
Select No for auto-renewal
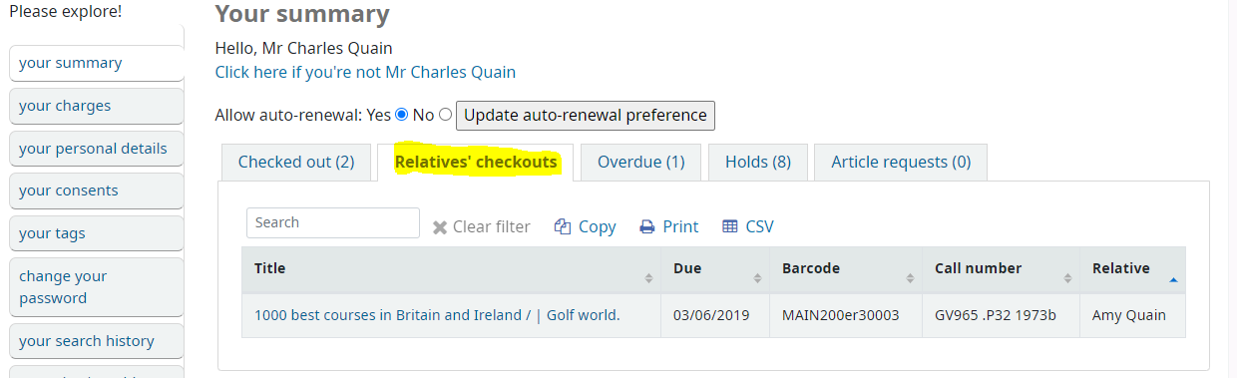pos(446,115)
